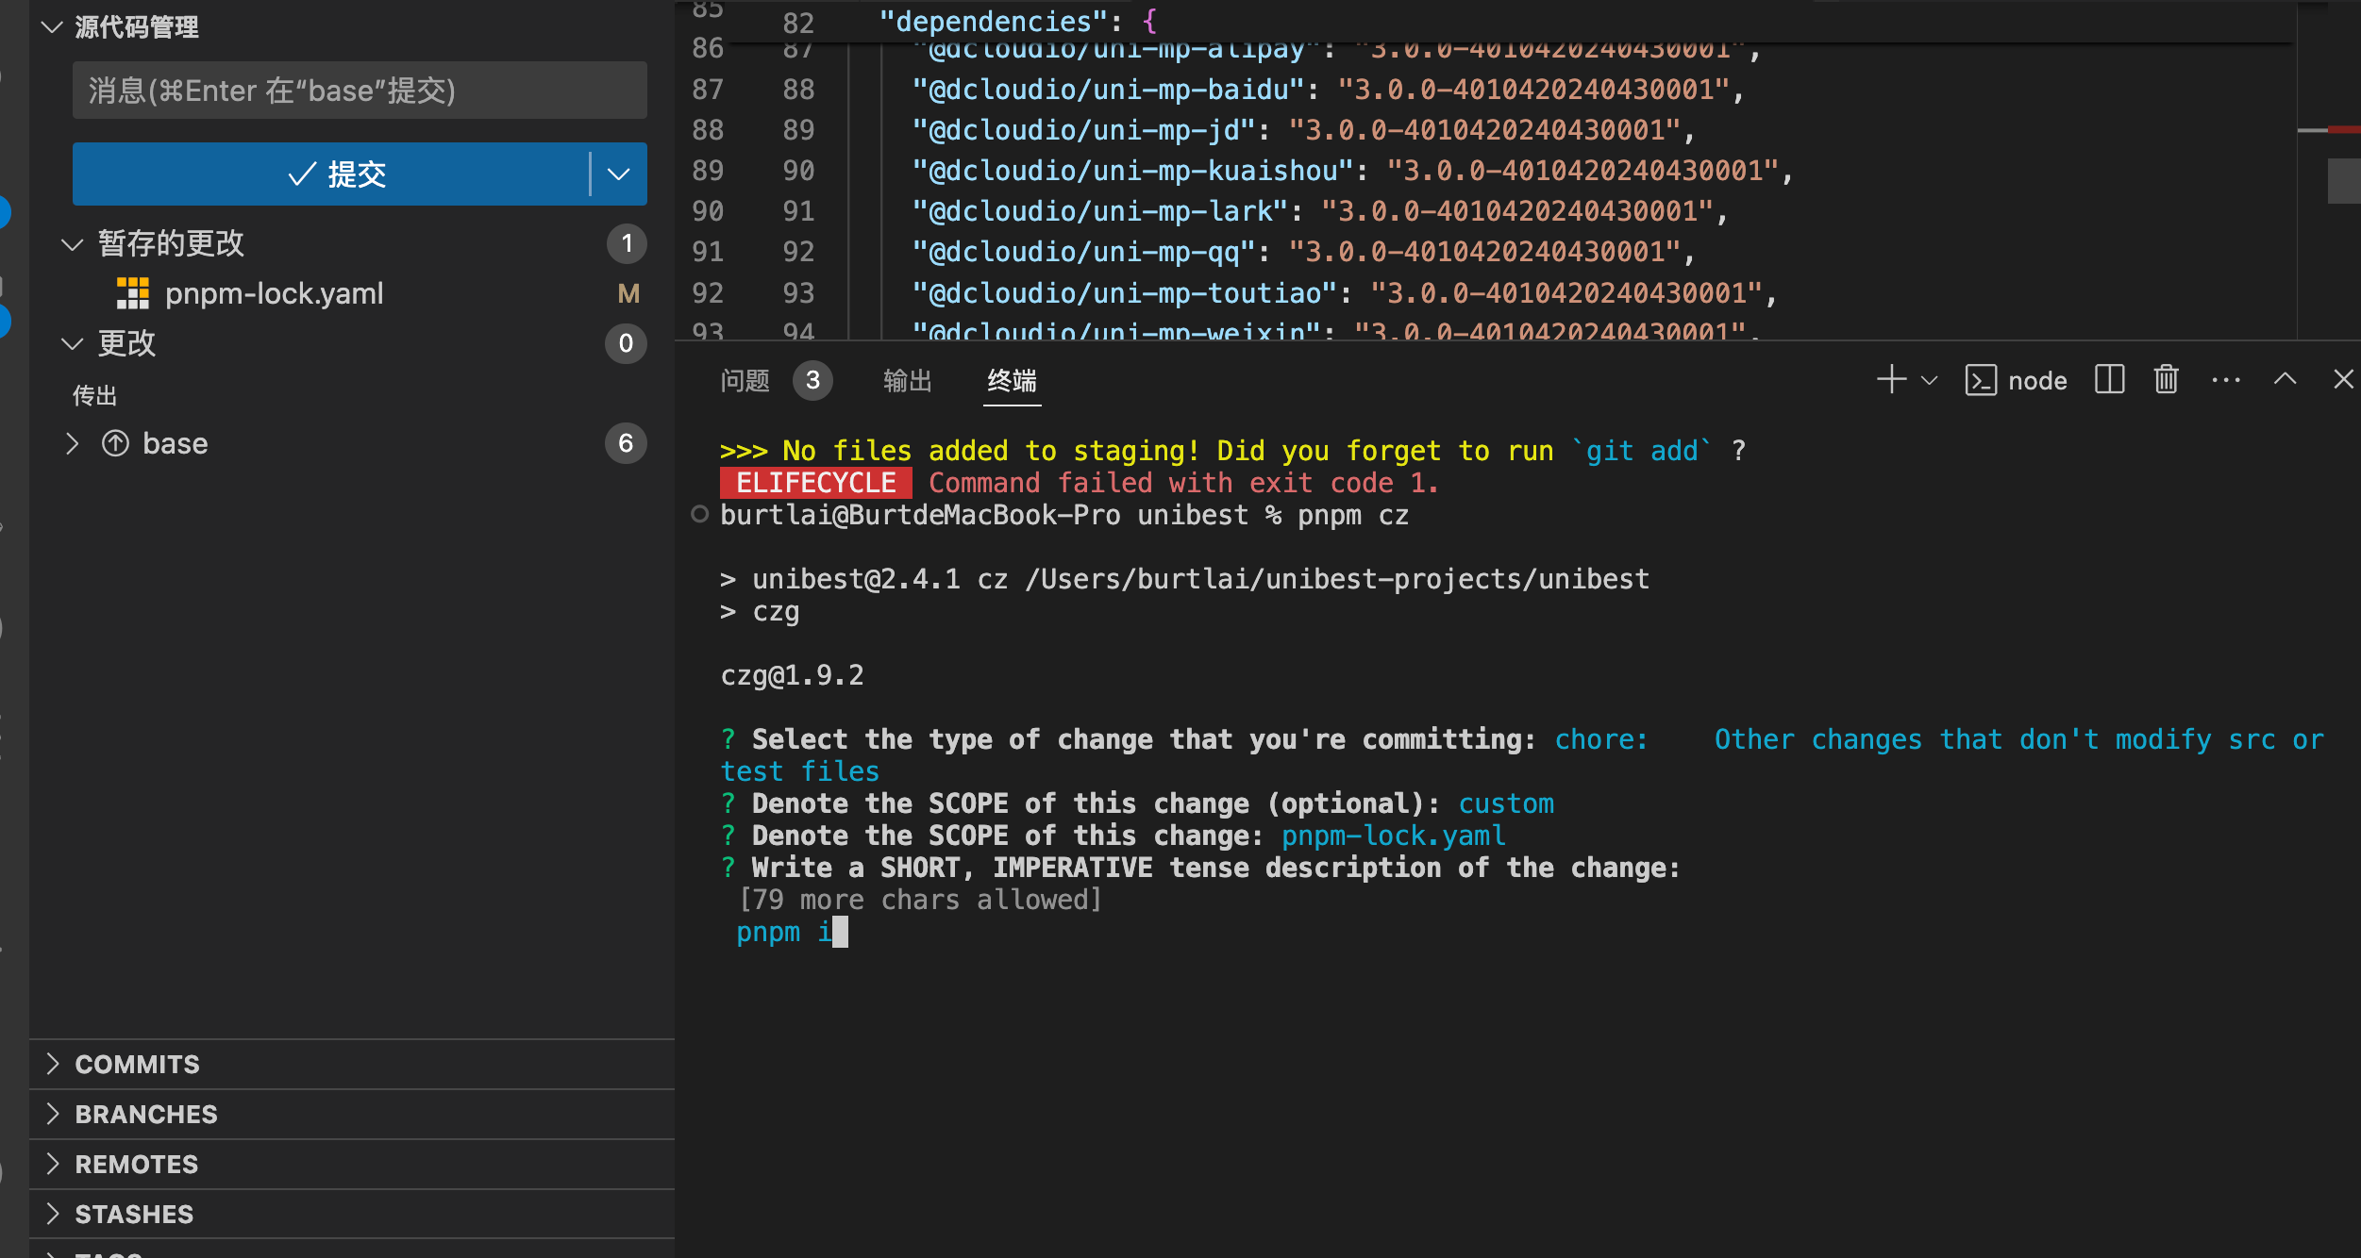Expand the base outgoing commits item

point(72,443)
